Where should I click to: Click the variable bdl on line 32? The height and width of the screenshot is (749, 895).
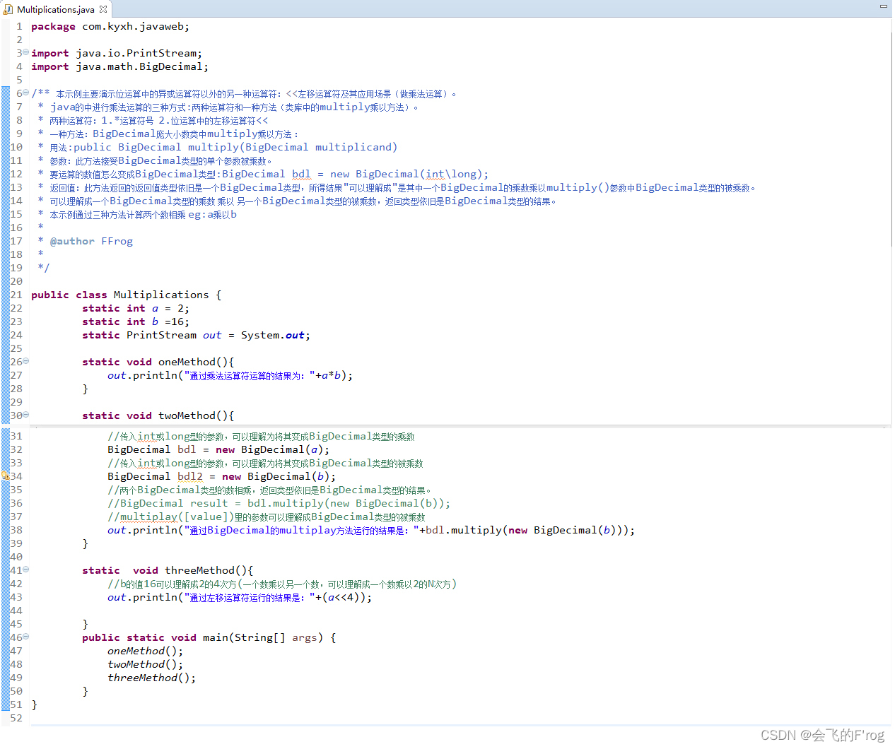pos(187,449)
